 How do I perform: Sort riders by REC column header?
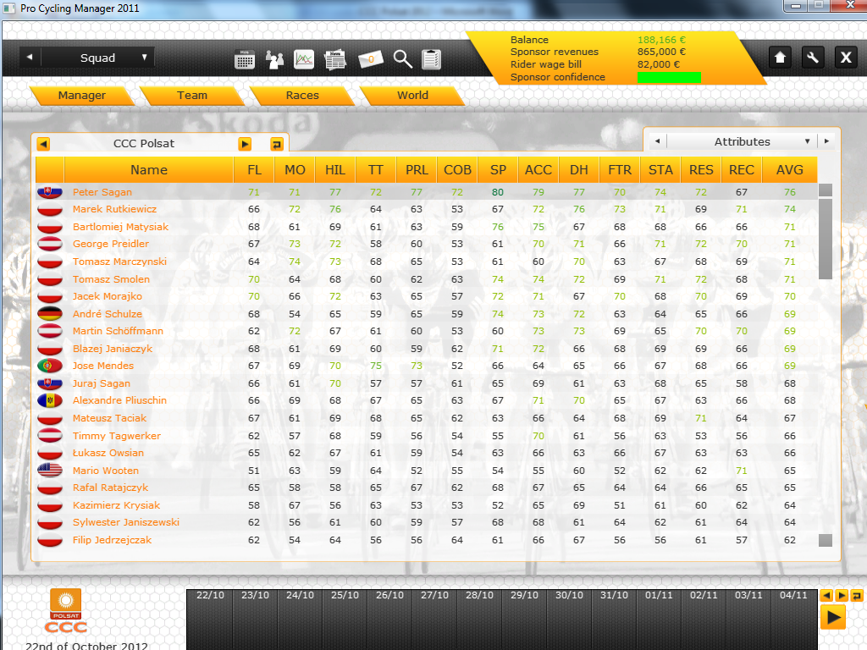(x=742, y=169)
